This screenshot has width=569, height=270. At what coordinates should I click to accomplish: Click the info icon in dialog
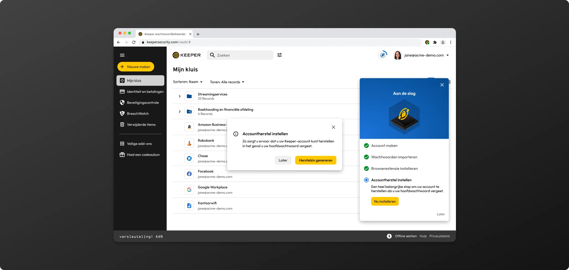[x=236, y=134]
